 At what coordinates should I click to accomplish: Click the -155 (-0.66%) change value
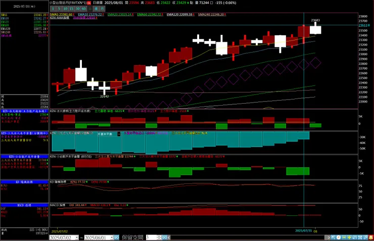225,3
